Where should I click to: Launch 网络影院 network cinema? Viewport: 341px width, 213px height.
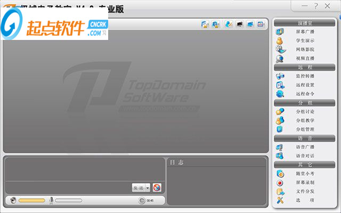coord(304,50)
